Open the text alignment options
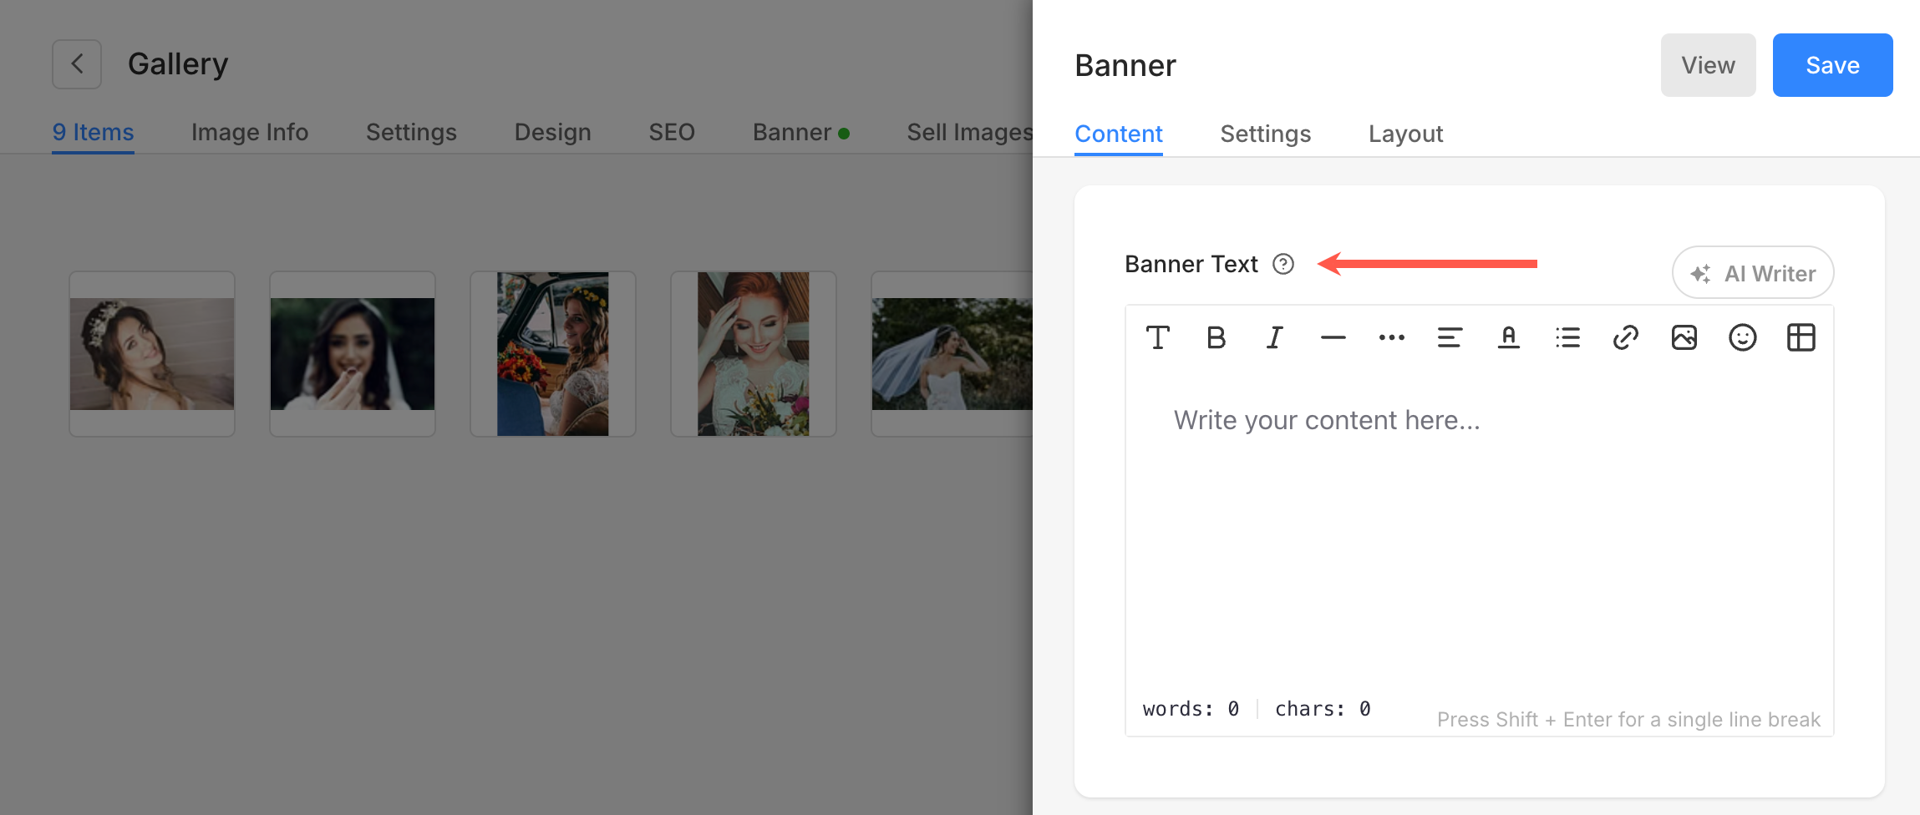Screen dimensions: 1920x815 (x=1450, y=338)
